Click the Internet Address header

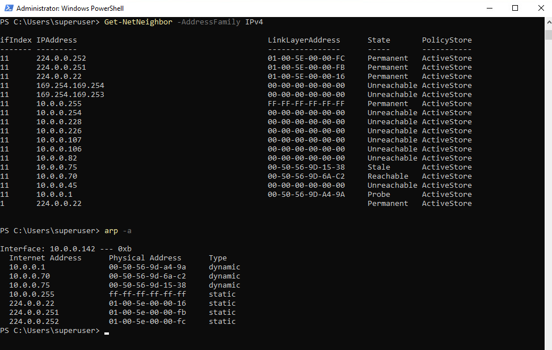[45, 258]
